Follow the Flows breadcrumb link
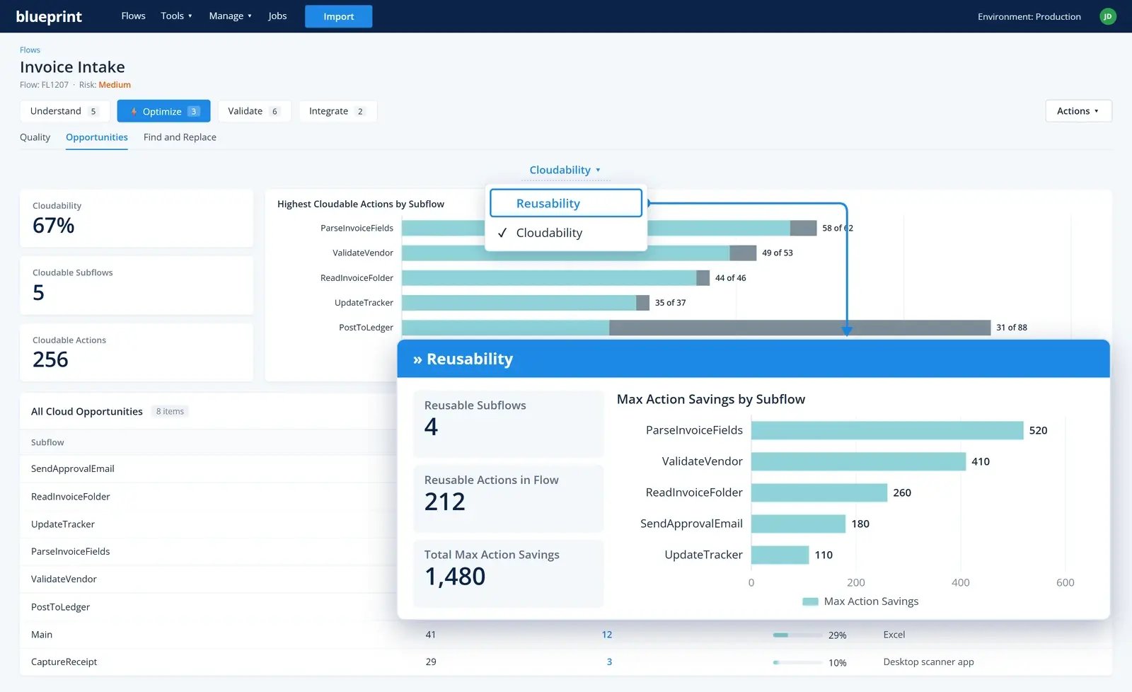Image resolution: width=1132 pixels, height=692 pixels. (30, 50)
